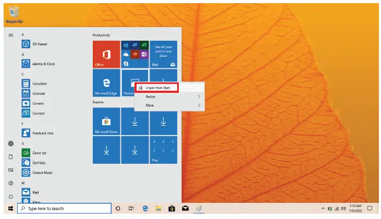Open the Play tile group
381x219 pixels.
pos(164,150)
